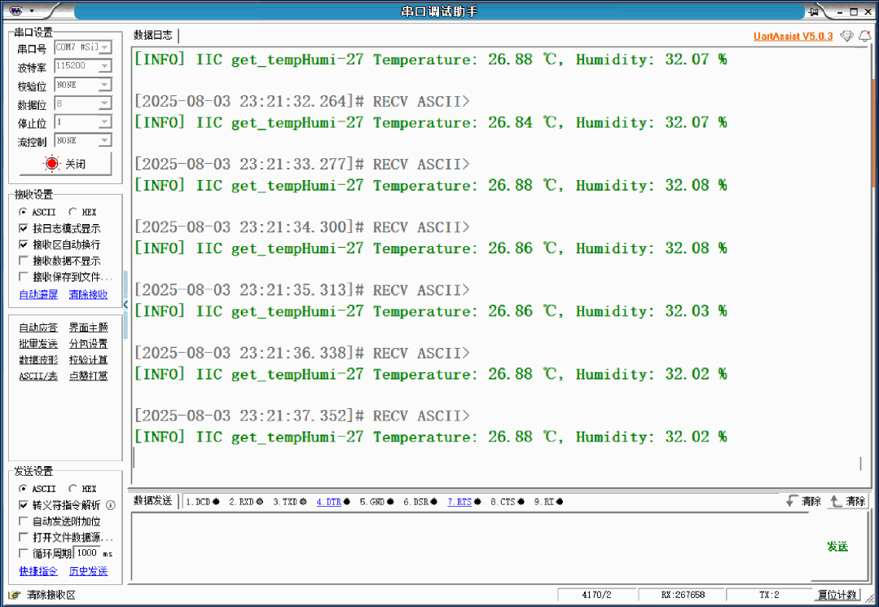Click the RX:267658 status bar counter
Screen dimensions: 879x607
tap(682, 595)
